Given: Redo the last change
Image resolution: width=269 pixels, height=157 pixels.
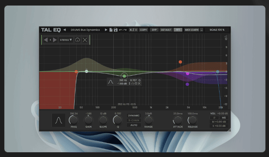Looking at the screenshot, I should tap(125, 30).
